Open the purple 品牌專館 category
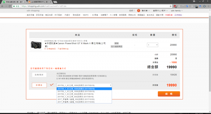 tap(178, 15)
